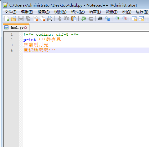This screenshot has height=147, width=149.
Task: Click the Save All toolbar icon
Action: (28, 18)
